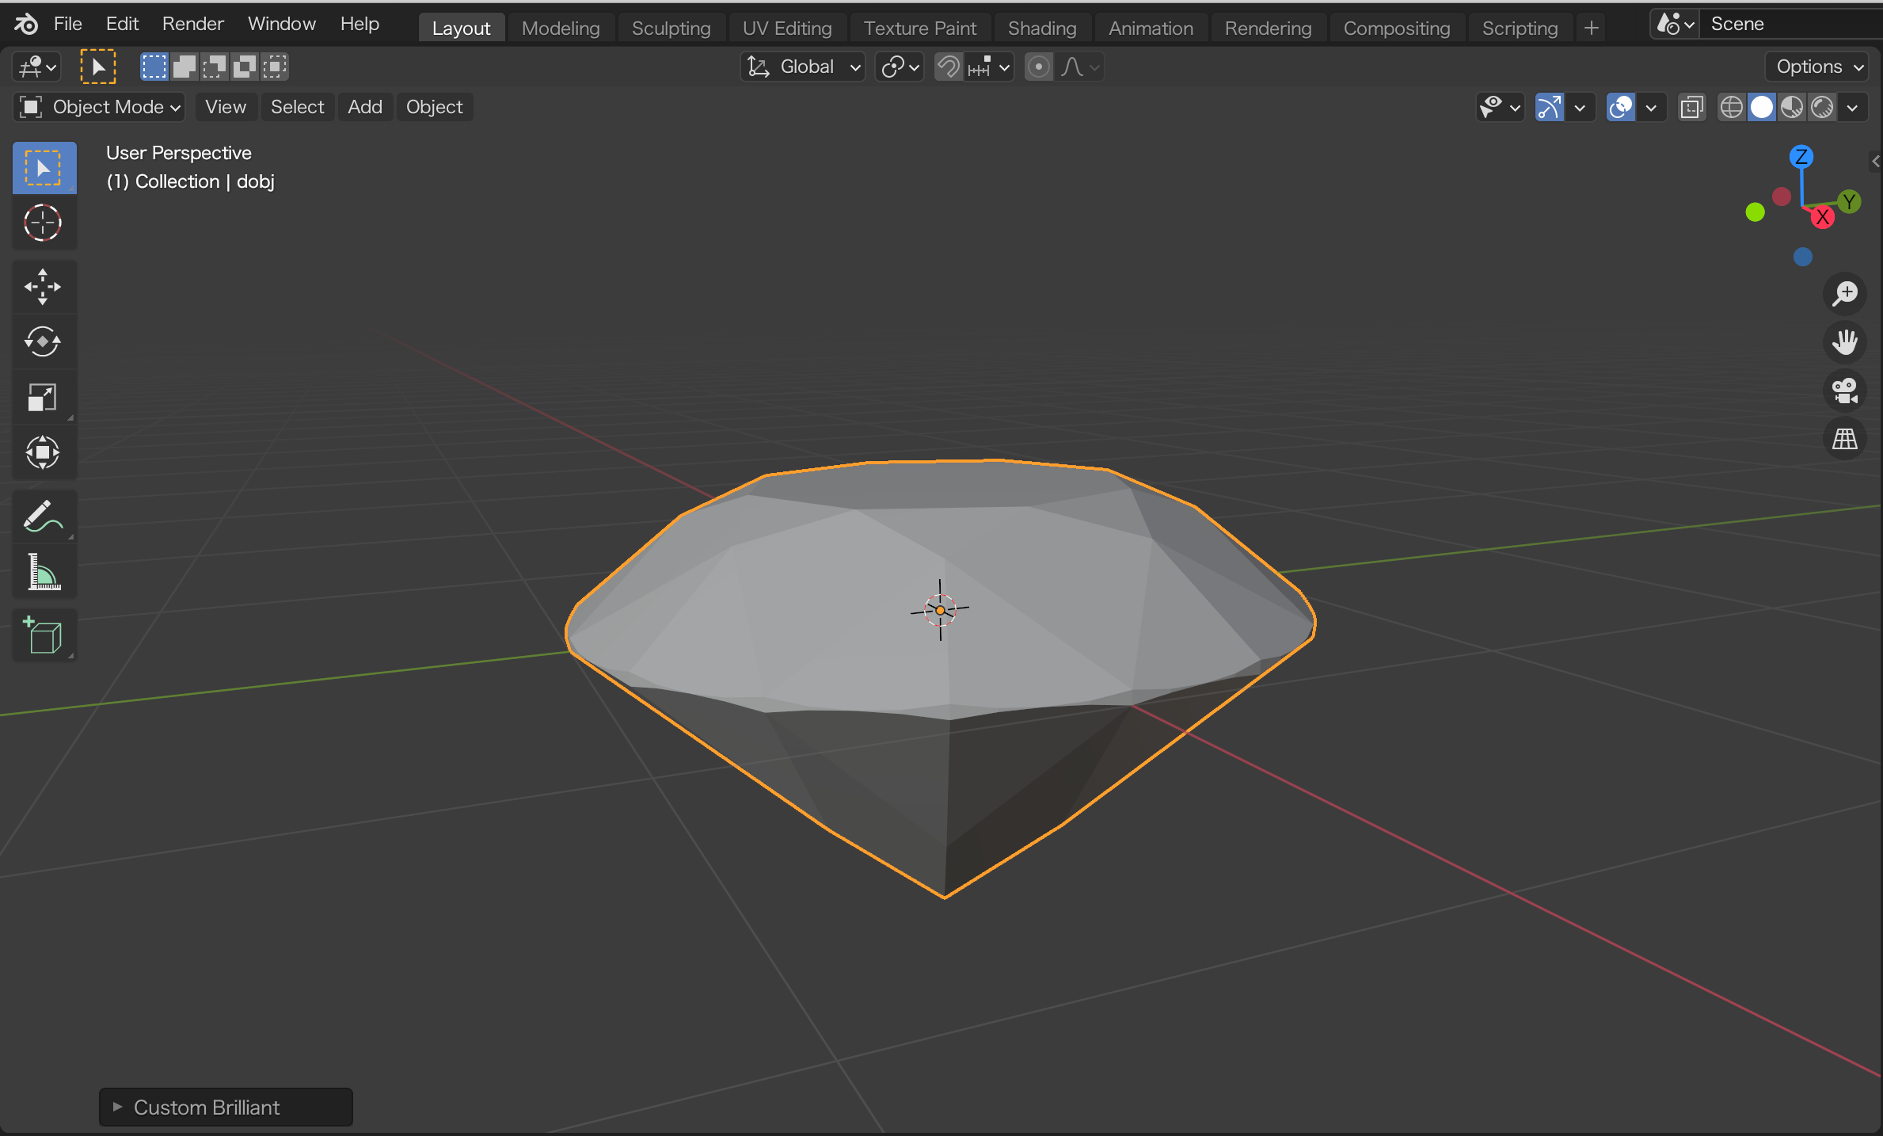Select the Move tool
Screen dimensions: 1883x1136
click(x=43, y=287)
